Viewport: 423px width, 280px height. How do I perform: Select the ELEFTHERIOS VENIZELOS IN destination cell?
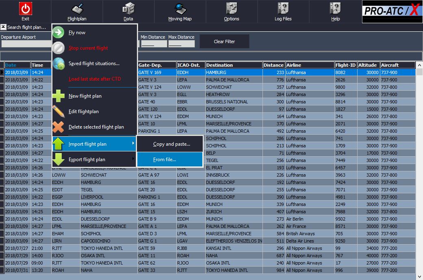coord(234,241)
